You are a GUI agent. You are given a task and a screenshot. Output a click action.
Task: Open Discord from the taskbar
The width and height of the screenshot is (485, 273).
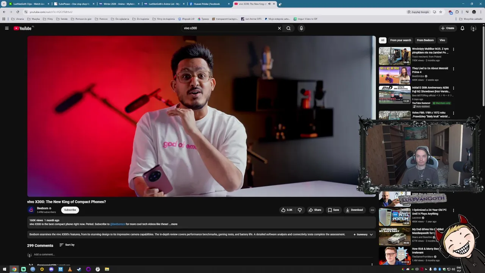point(51,269)
